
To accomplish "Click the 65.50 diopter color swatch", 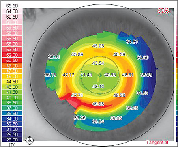I will click(x=12, y=6).
